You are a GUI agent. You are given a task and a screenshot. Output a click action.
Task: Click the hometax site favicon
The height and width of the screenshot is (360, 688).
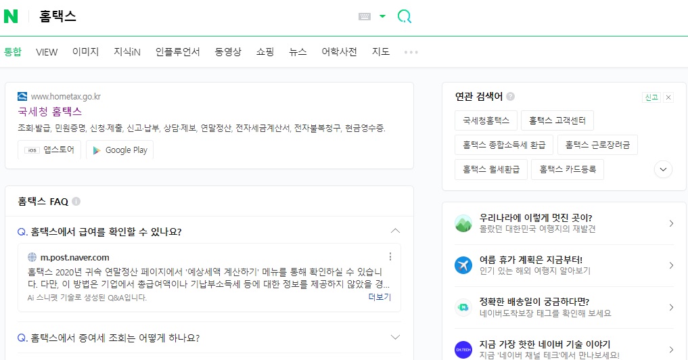click(x=22, y=97)
